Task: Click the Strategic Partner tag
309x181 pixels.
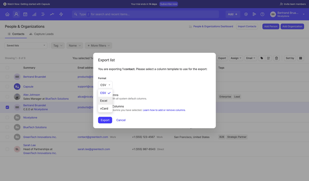Action: pos(237,137)
